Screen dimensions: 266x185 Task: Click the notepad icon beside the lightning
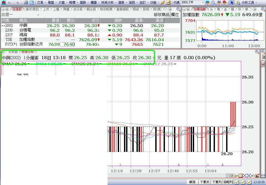point(169,3)
